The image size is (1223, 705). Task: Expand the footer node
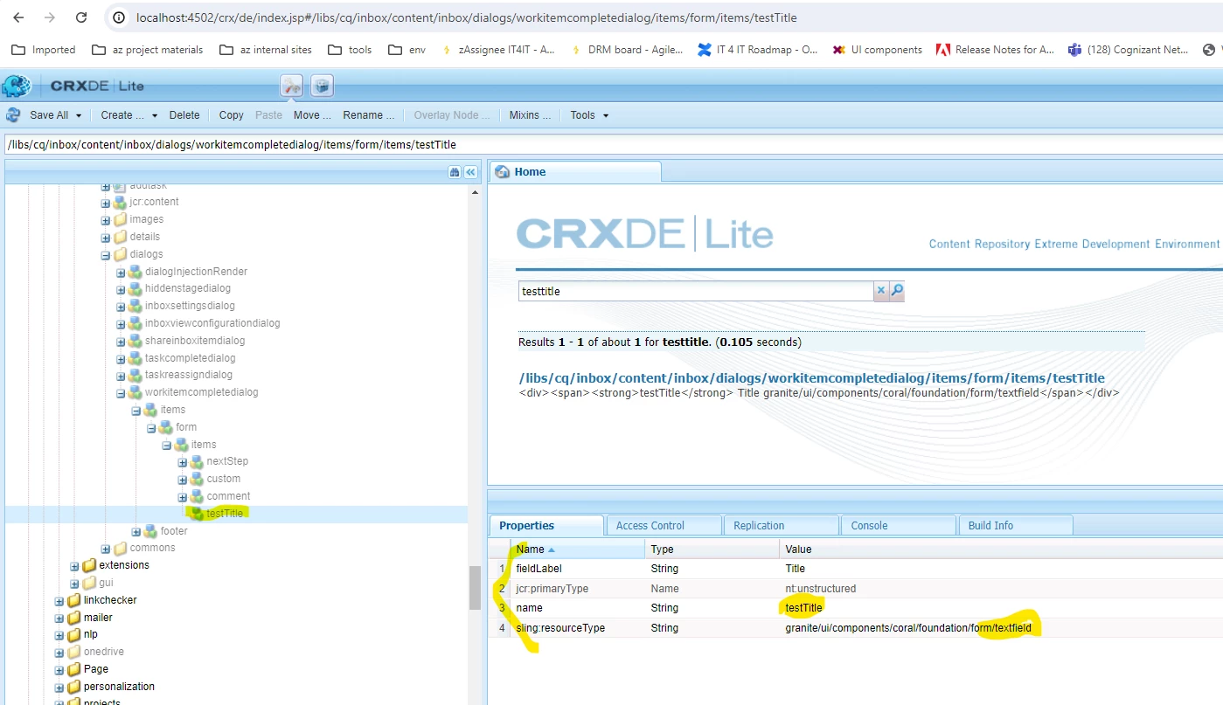(136, 532)
